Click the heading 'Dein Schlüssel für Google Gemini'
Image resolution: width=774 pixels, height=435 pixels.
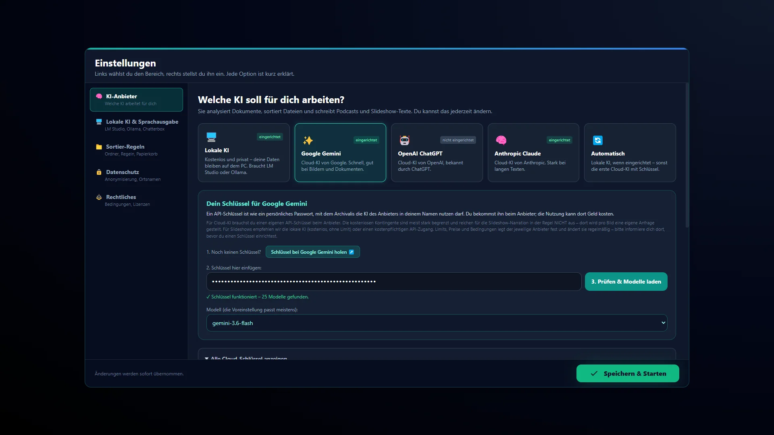pyautogui.click(x=257, y=204)
